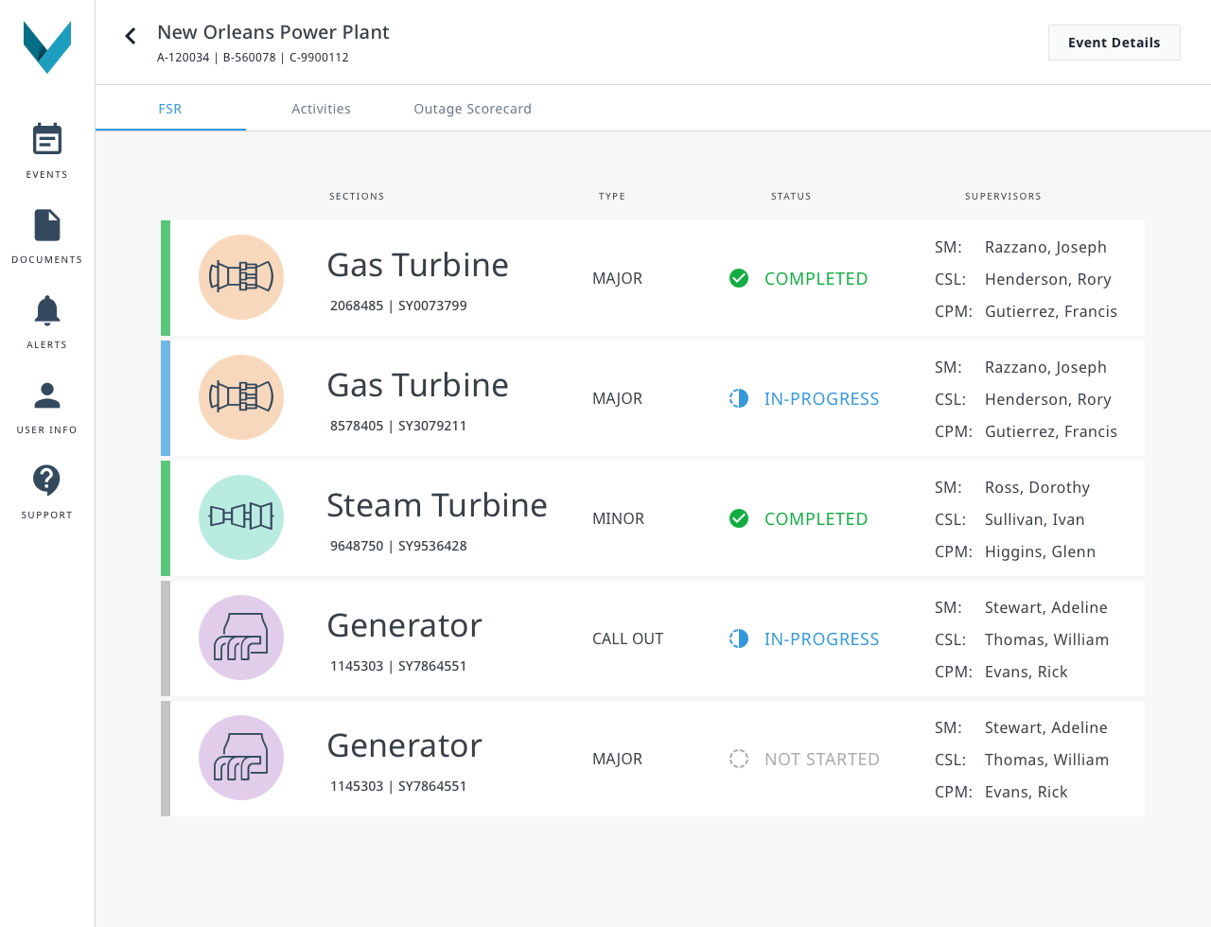Click the New Orleans Power Plant title
The width and height of the screenshot is (1211, 927).
click(x=273, y=32)
